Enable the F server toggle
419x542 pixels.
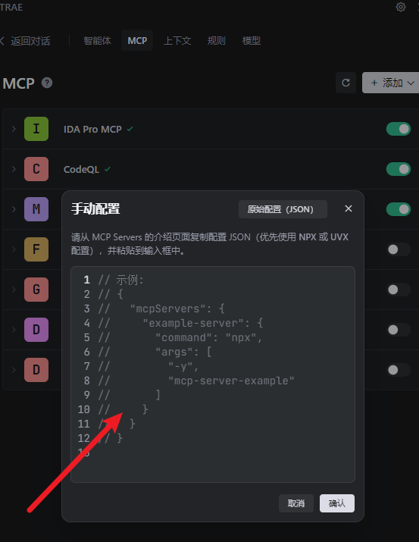(399, 249)
